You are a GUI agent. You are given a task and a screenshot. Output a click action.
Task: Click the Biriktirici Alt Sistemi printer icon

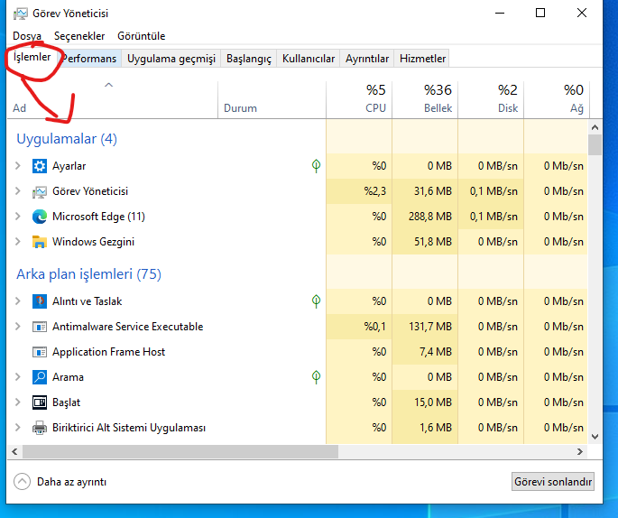click(x=40, y=428)
